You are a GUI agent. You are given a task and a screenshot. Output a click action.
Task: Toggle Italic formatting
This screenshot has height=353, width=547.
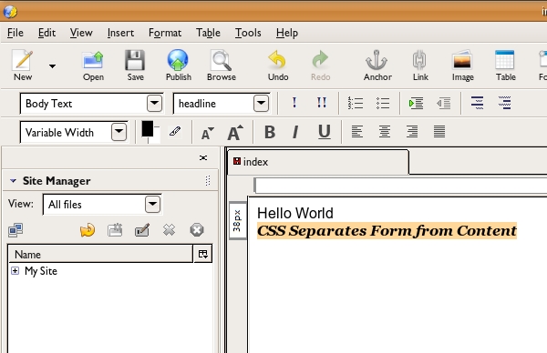tap(295, 132)
